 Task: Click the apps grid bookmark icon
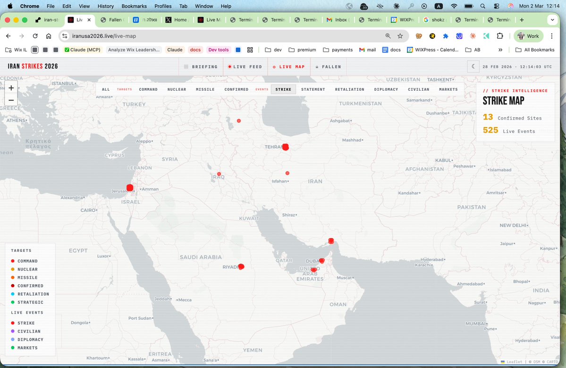pos(250,50)
